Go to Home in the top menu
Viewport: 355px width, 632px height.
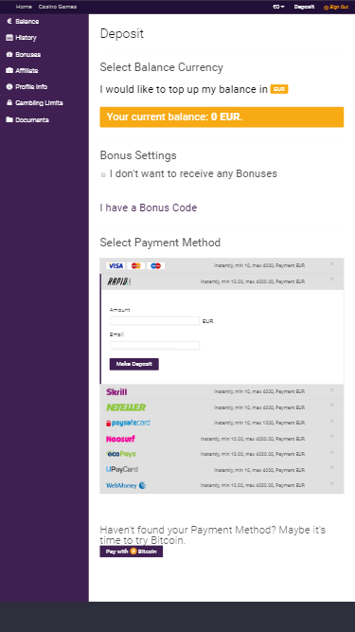click(x=24, y=7)
